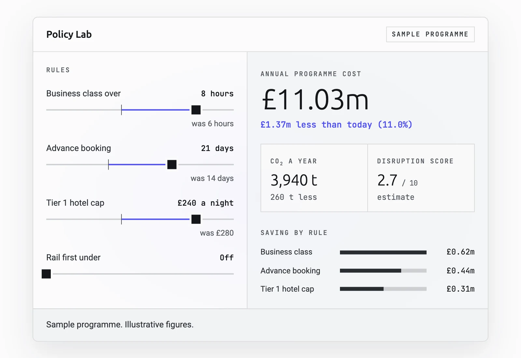Click '£1.37m less than today (11.0%)'
Screen dimensions: 521x358
(x=336, y=125)
